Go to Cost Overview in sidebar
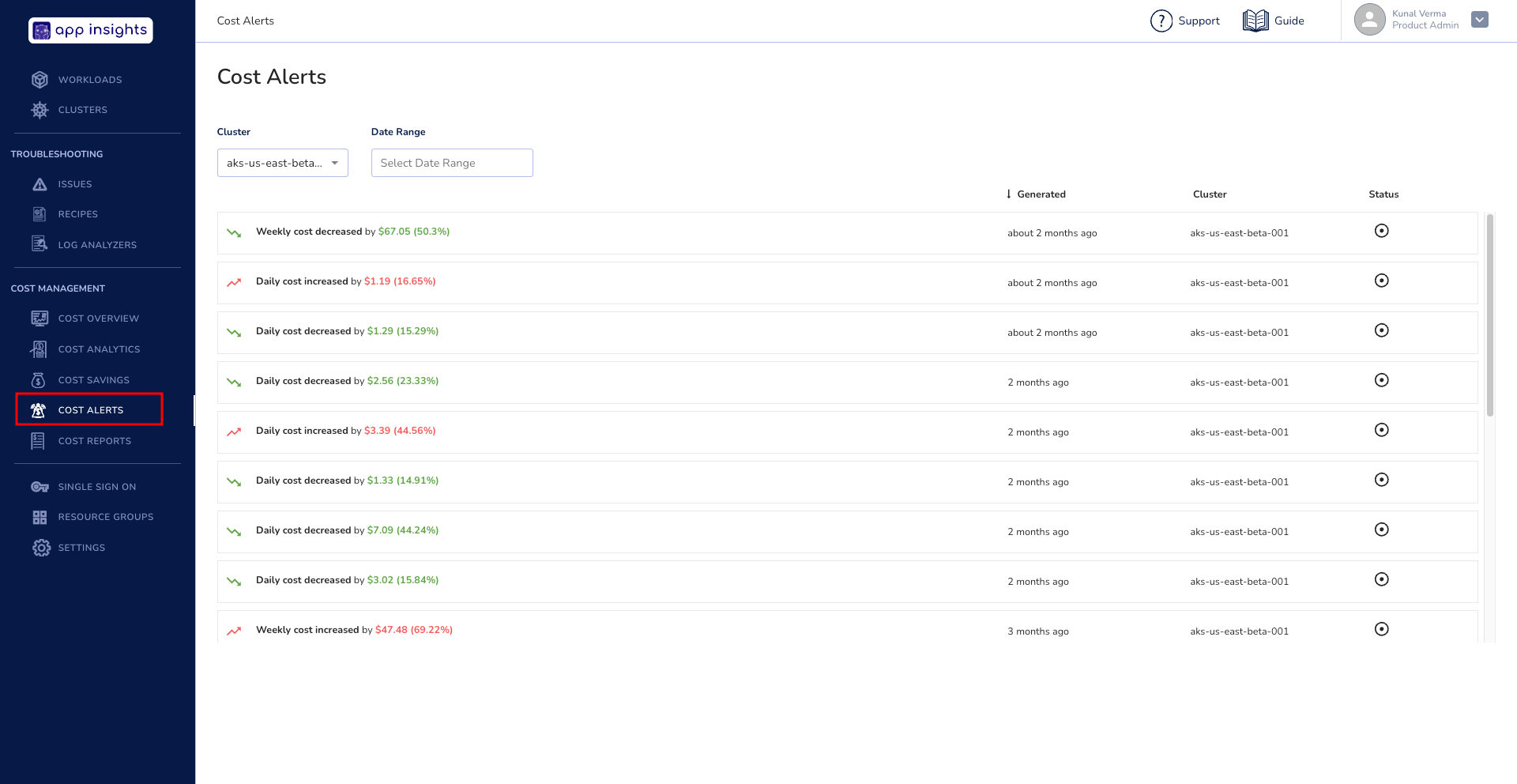 tap(98, 318)
